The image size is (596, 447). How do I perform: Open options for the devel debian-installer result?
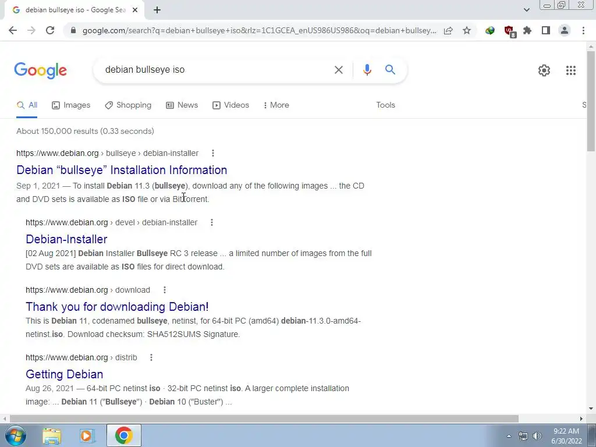(x=212, y=222)
